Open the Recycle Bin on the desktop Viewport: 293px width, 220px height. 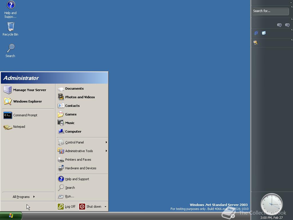pyautogui.click(x=11, y=29)
